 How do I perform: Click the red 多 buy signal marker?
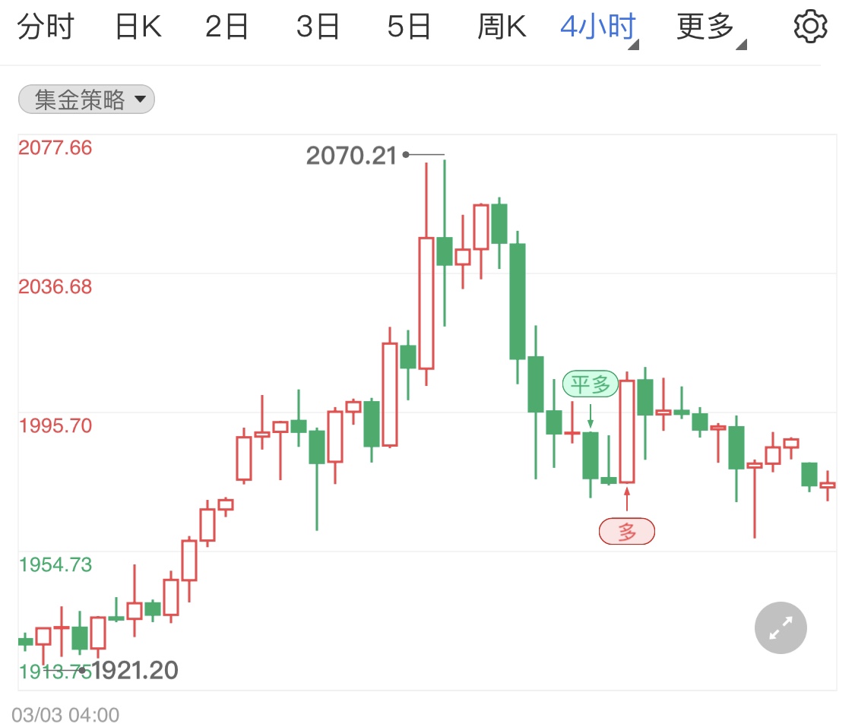(627, 532)
